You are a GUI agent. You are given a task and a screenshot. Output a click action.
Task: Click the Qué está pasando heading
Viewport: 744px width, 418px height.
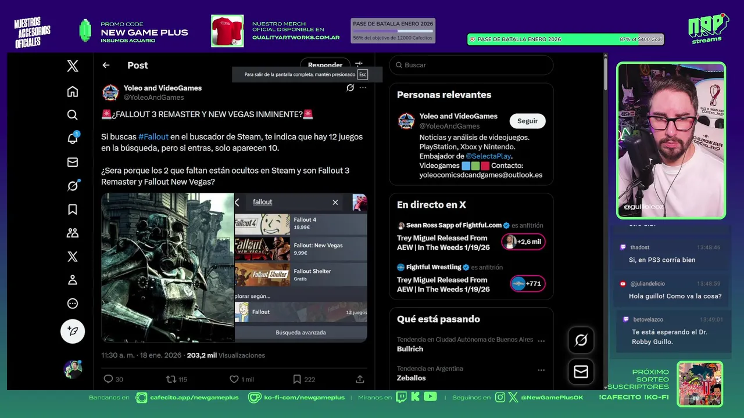pos(438,319)
